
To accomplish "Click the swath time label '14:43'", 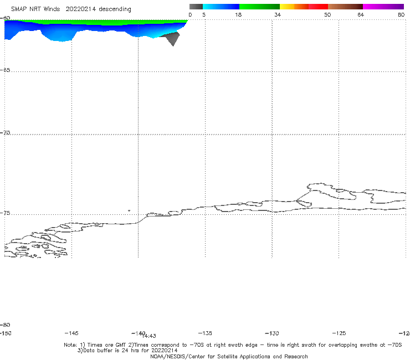I will coord(149,336).
